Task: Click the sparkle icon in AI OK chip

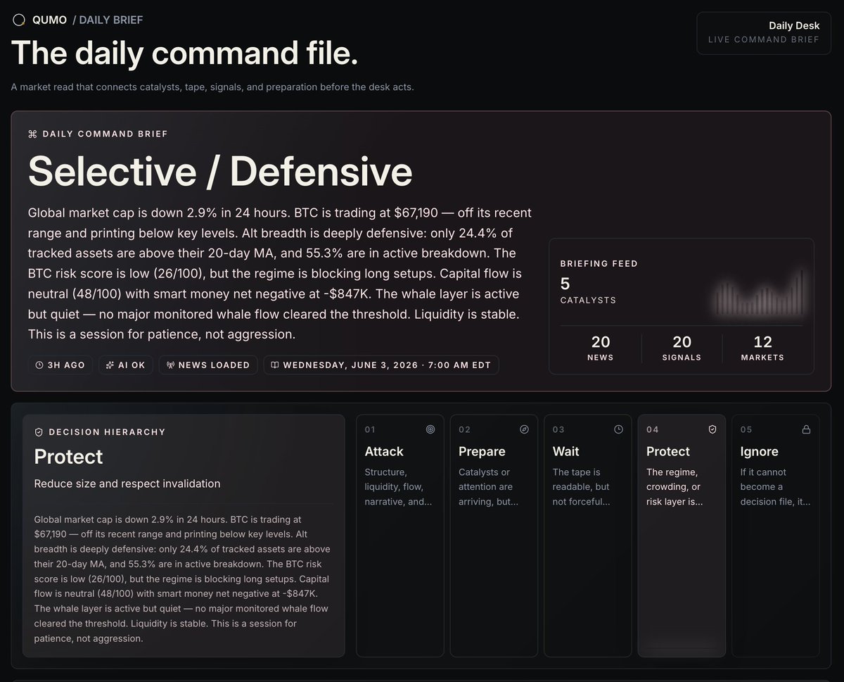Action: [110, 365]
